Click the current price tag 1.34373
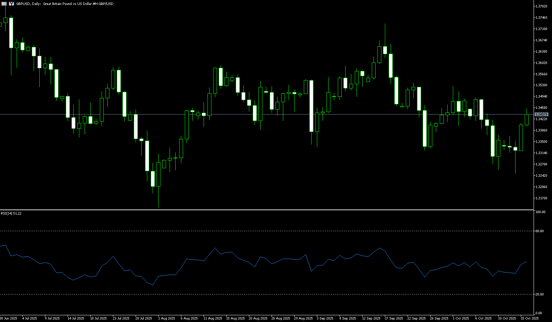The image size is (552, 322). click(x=541, y=115)
